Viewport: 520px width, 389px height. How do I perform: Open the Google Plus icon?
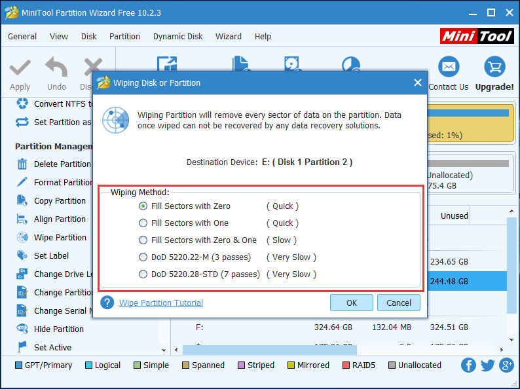tap(507, 365)
